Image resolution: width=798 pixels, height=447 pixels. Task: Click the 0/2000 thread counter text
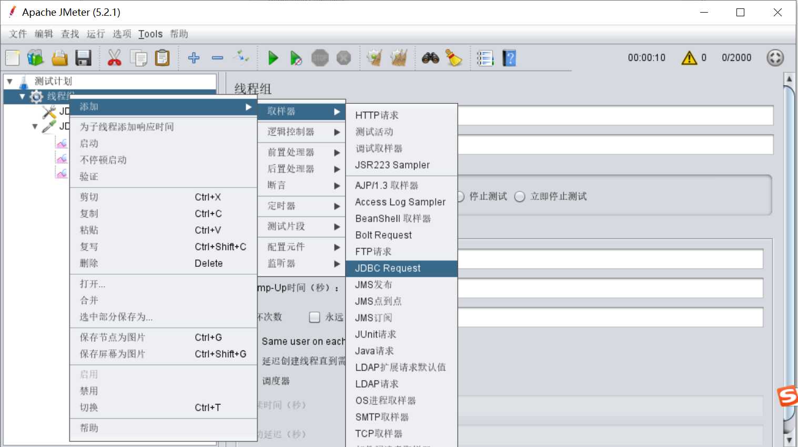(x=736, y=58)
